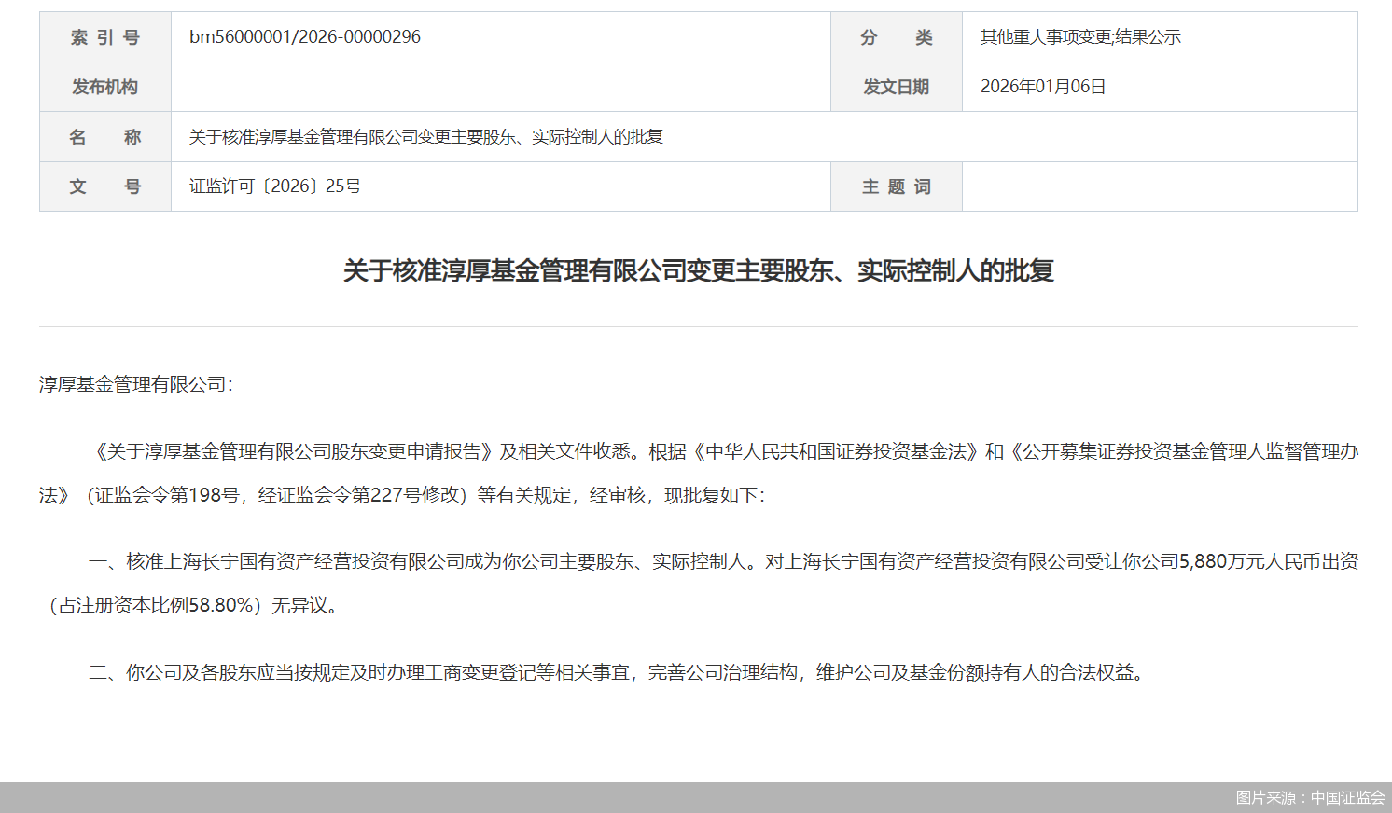Click the 发文日期 label cell
This screenshot has height=813, width=1392.
896,86
